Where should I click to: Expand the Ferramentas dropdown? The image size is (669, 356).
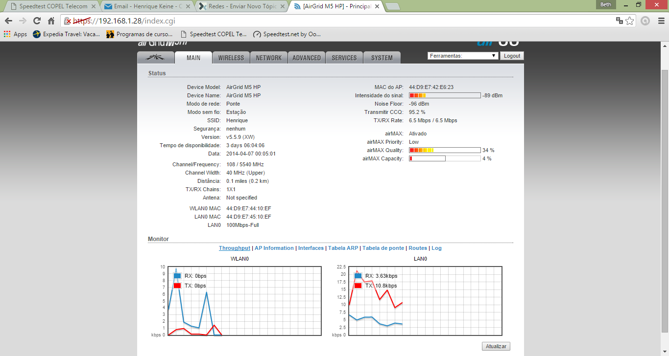[463, 56]
